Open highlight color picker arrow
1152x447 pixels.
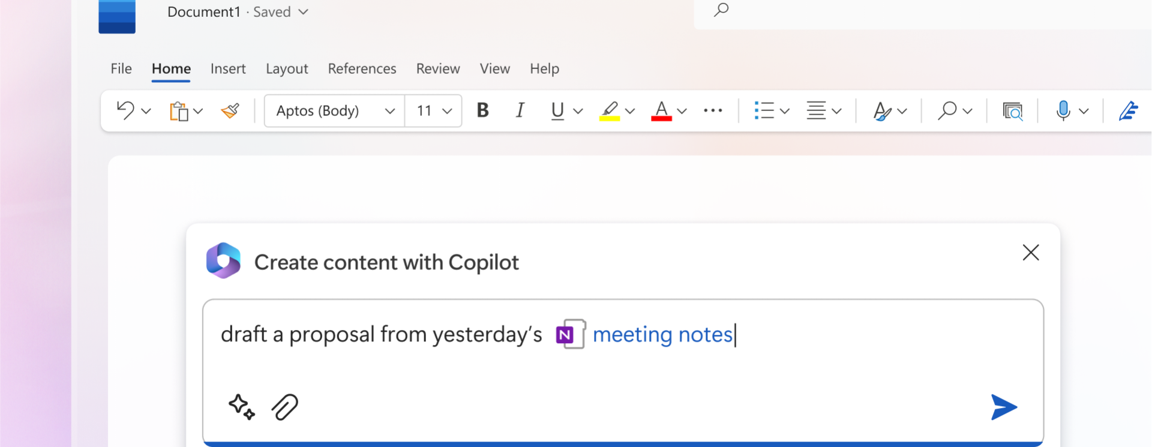pyautogui.click(x=630, y=111)
